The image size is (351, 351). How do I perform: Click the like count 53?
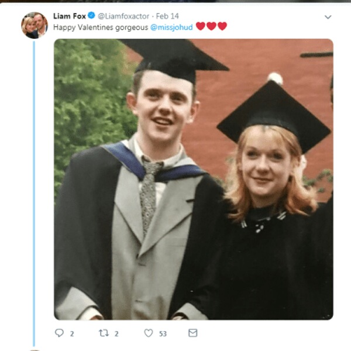163,334
